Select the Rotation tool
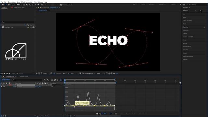The height and width of the screenshot is (117, 208). pyautogui.click(x=15, y=5)
